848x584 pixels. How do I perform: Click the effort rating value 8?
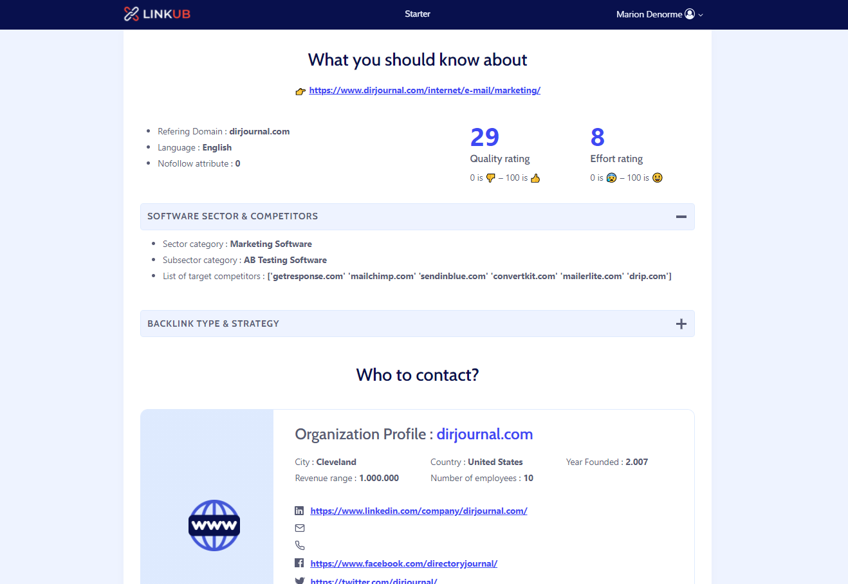click(598, 137)
